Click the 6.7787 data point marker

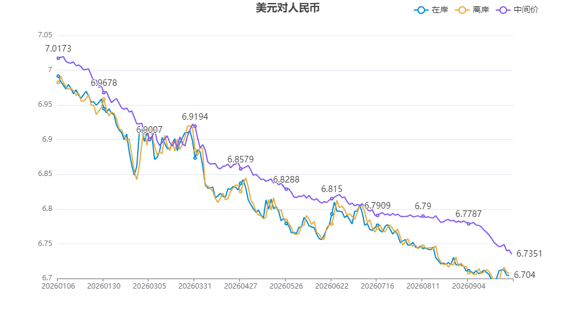click(x=468, y=224)
